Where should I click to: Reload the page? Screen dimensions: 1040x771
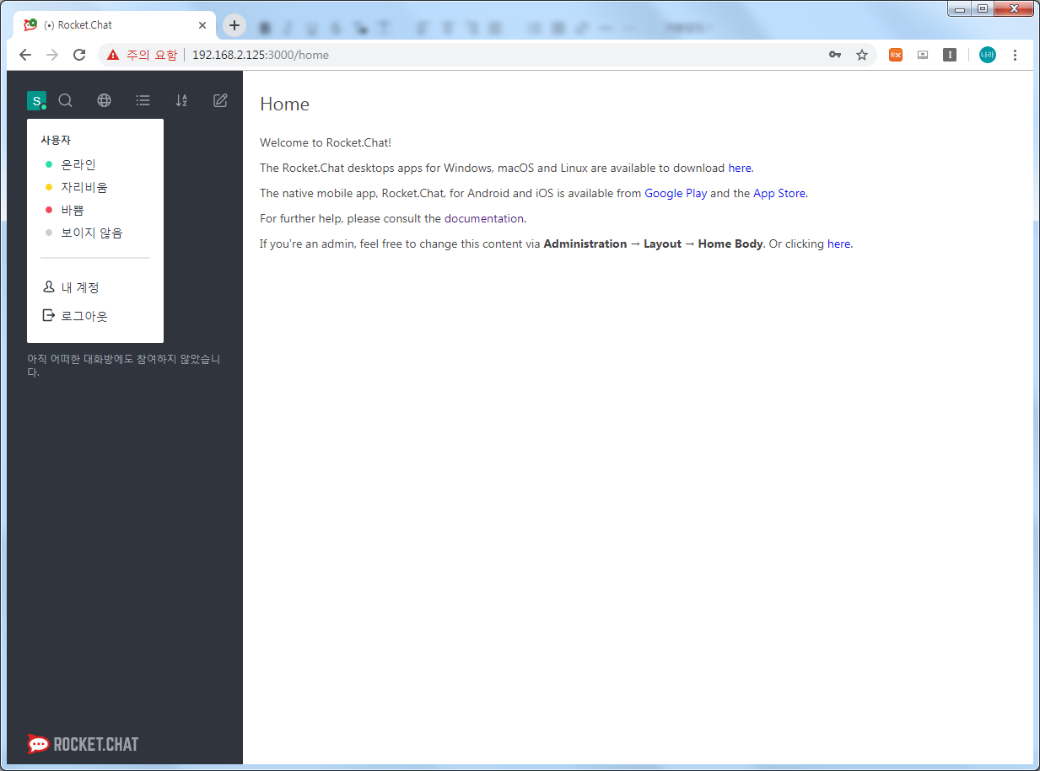pos(79,55)
